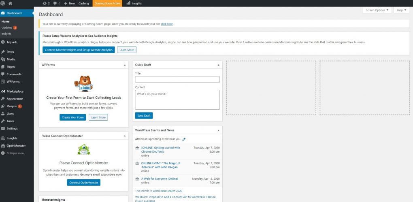Click the Media icon in sidebar
413x202 pixels.
tap(3, 59)
